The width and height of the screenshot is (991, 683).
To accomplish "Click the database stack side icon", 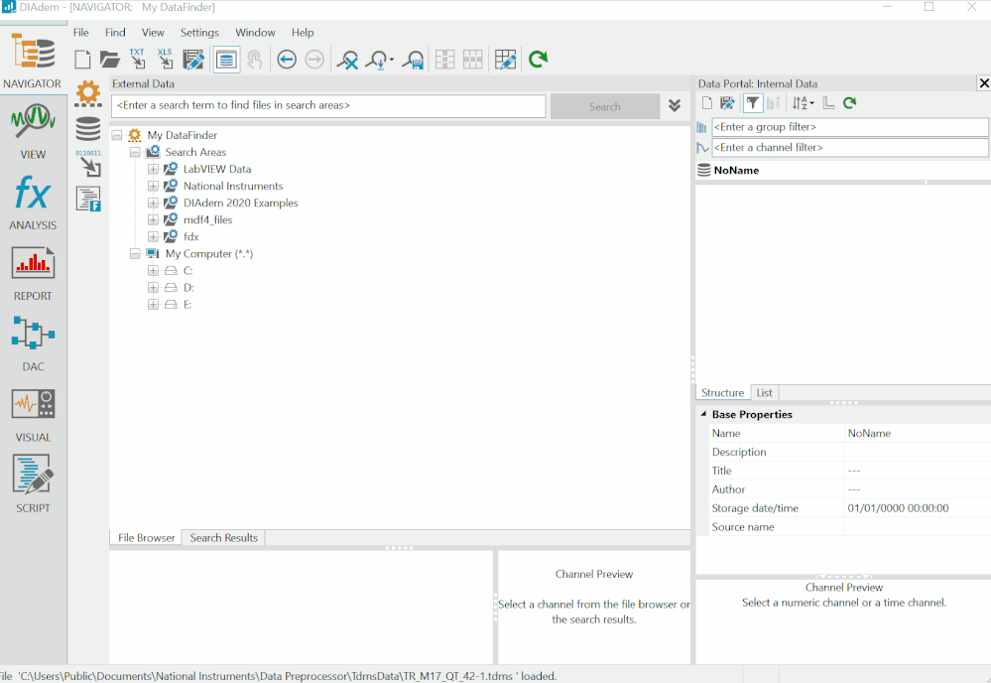I will pos(88,129).
